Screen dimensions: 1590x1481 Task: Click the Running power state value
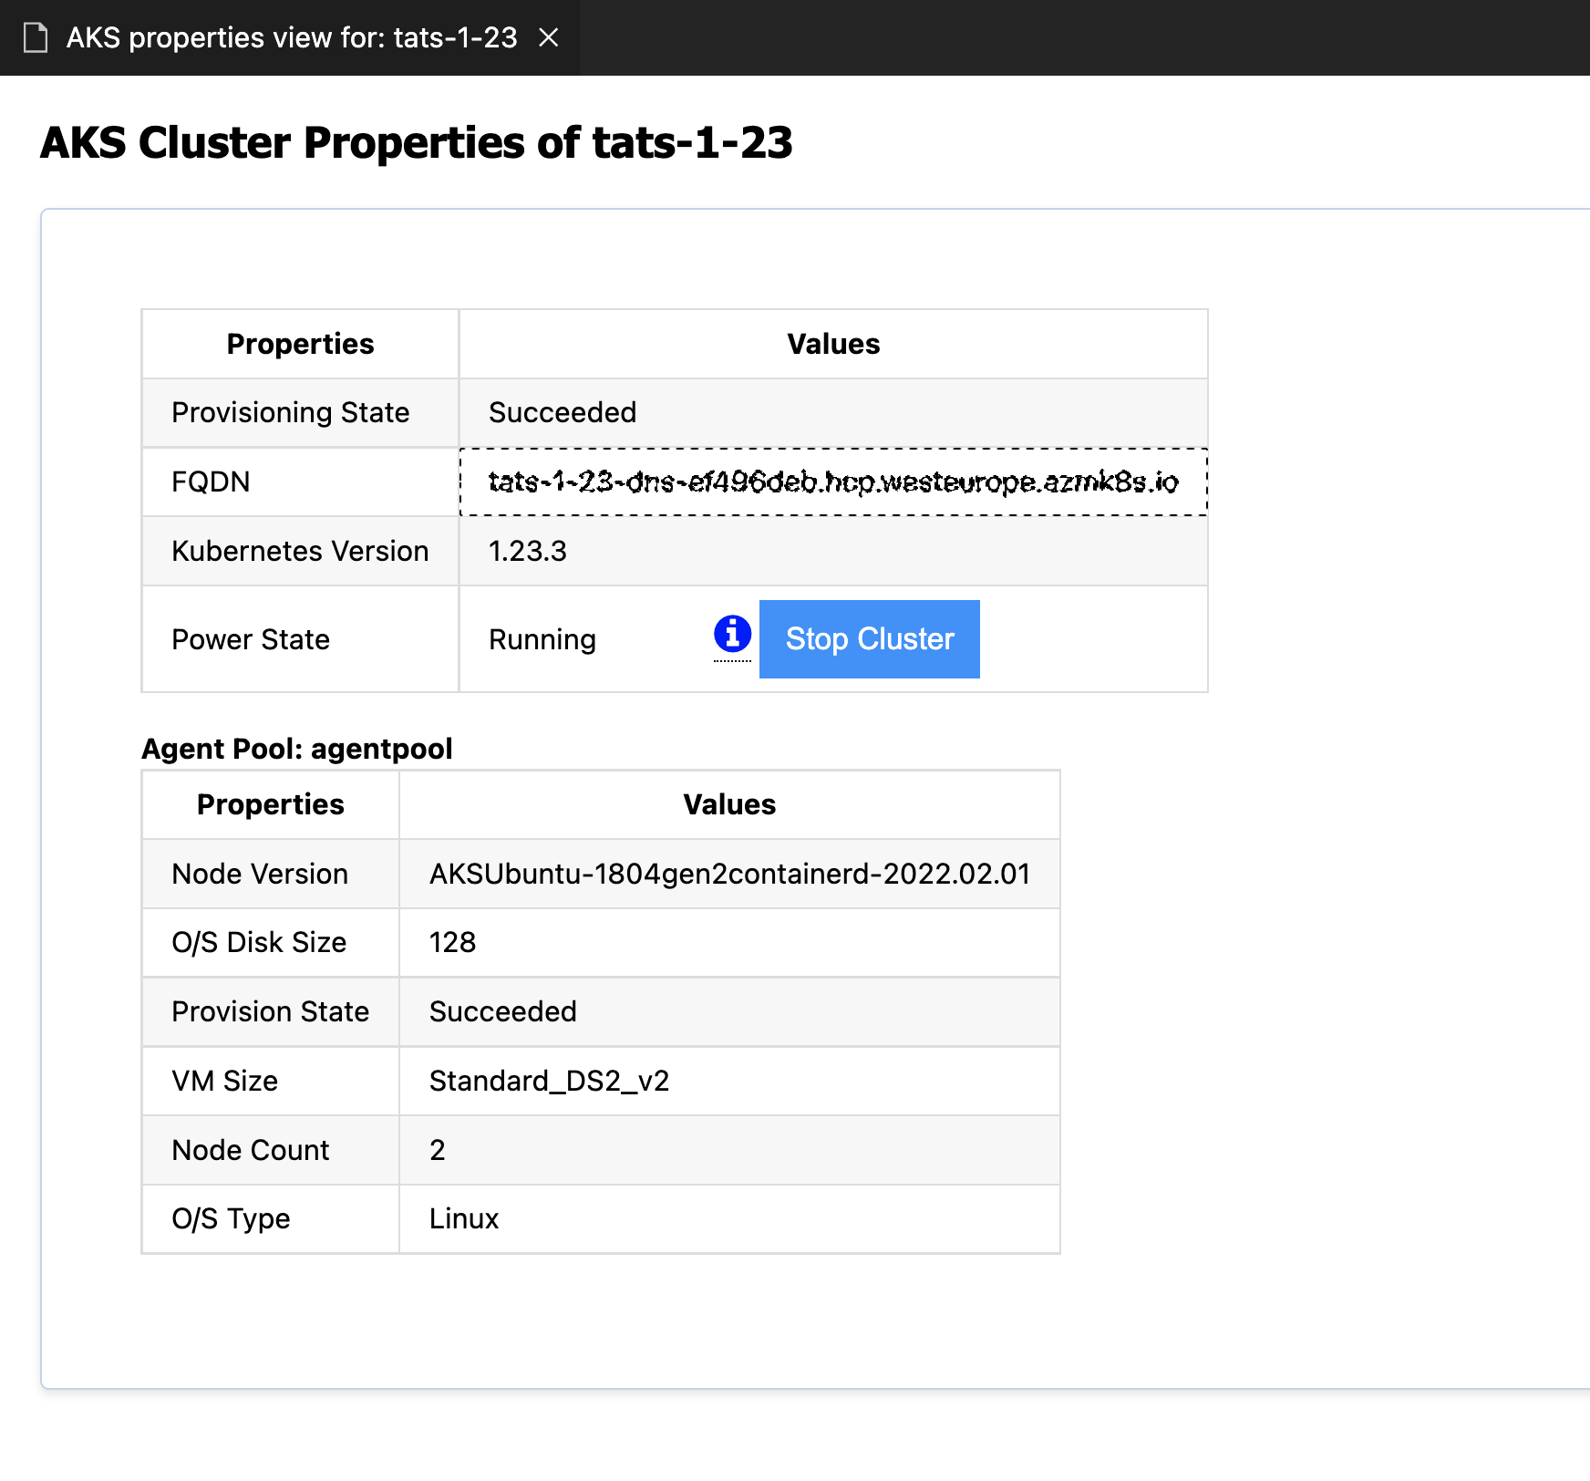tap(542, 639)
